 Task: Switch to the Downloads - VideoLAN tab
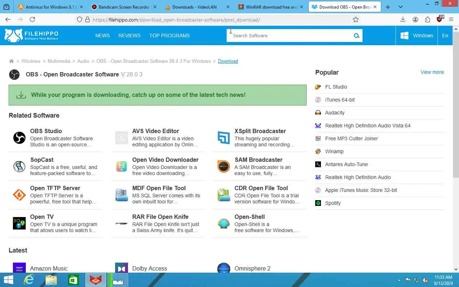pyautogui.click(x=197, y=7)
